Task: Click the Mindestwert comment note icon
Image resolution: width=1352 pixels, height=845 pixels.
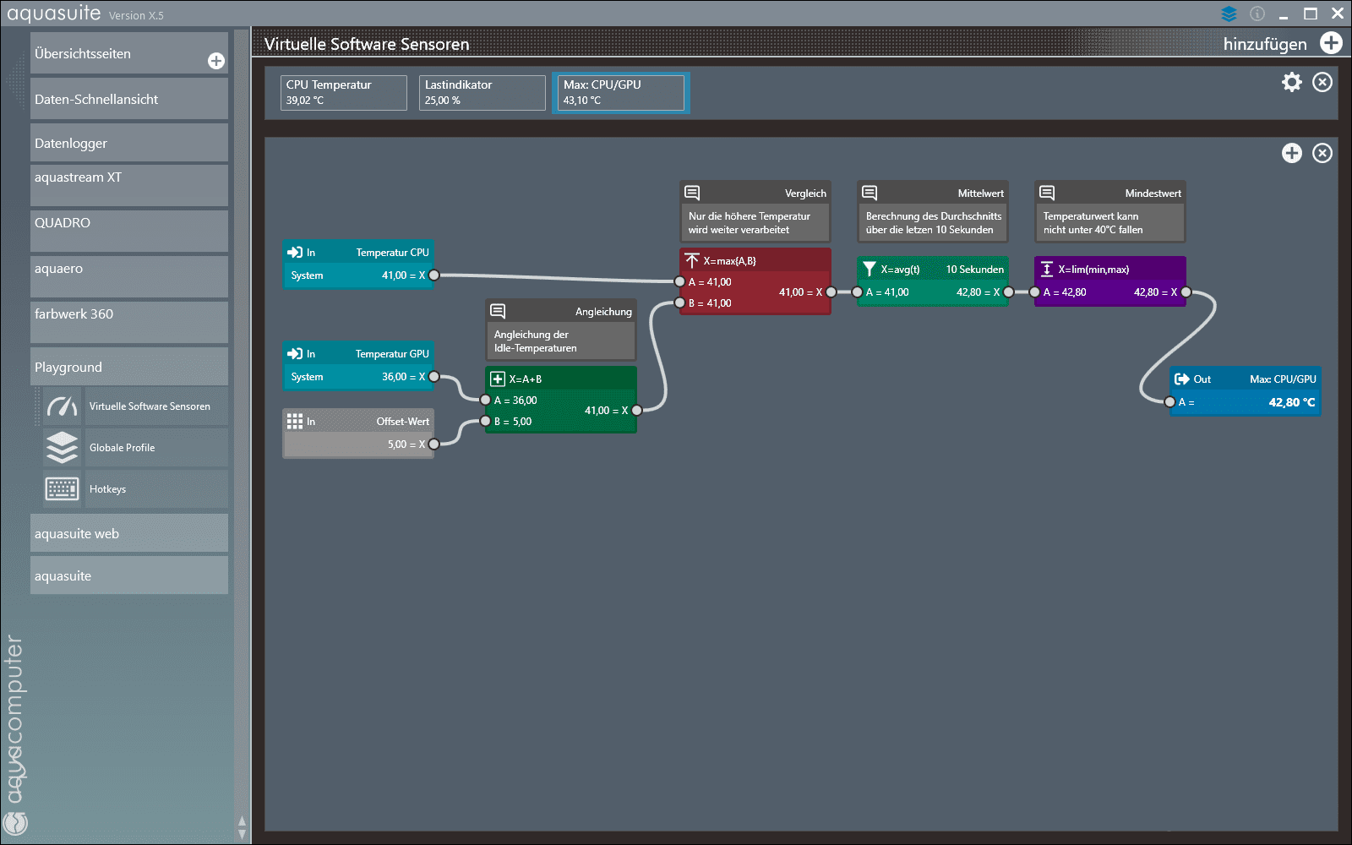Action: coord(1047,193)
